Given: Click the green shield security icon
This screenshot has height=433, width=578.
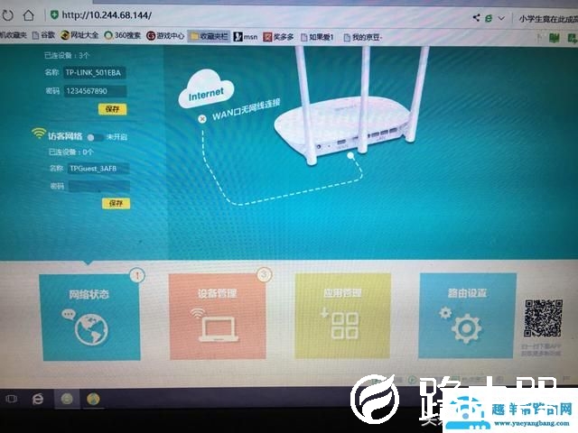Looking at the screenshot, I should click(54, 15).
